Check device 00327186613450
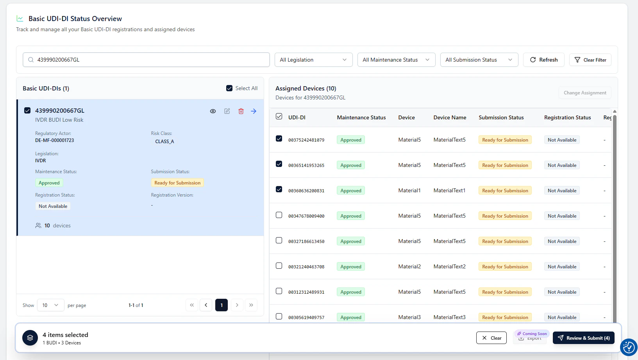Image resolution: width=638 pixels, height=360 pixels. (279, 240)
